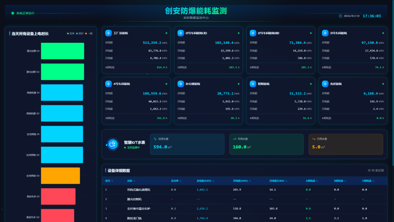The width and height of the screenshot is (394, 222).
Task: Click the green 激光切割-01 bar
Action: pos(62,51)
